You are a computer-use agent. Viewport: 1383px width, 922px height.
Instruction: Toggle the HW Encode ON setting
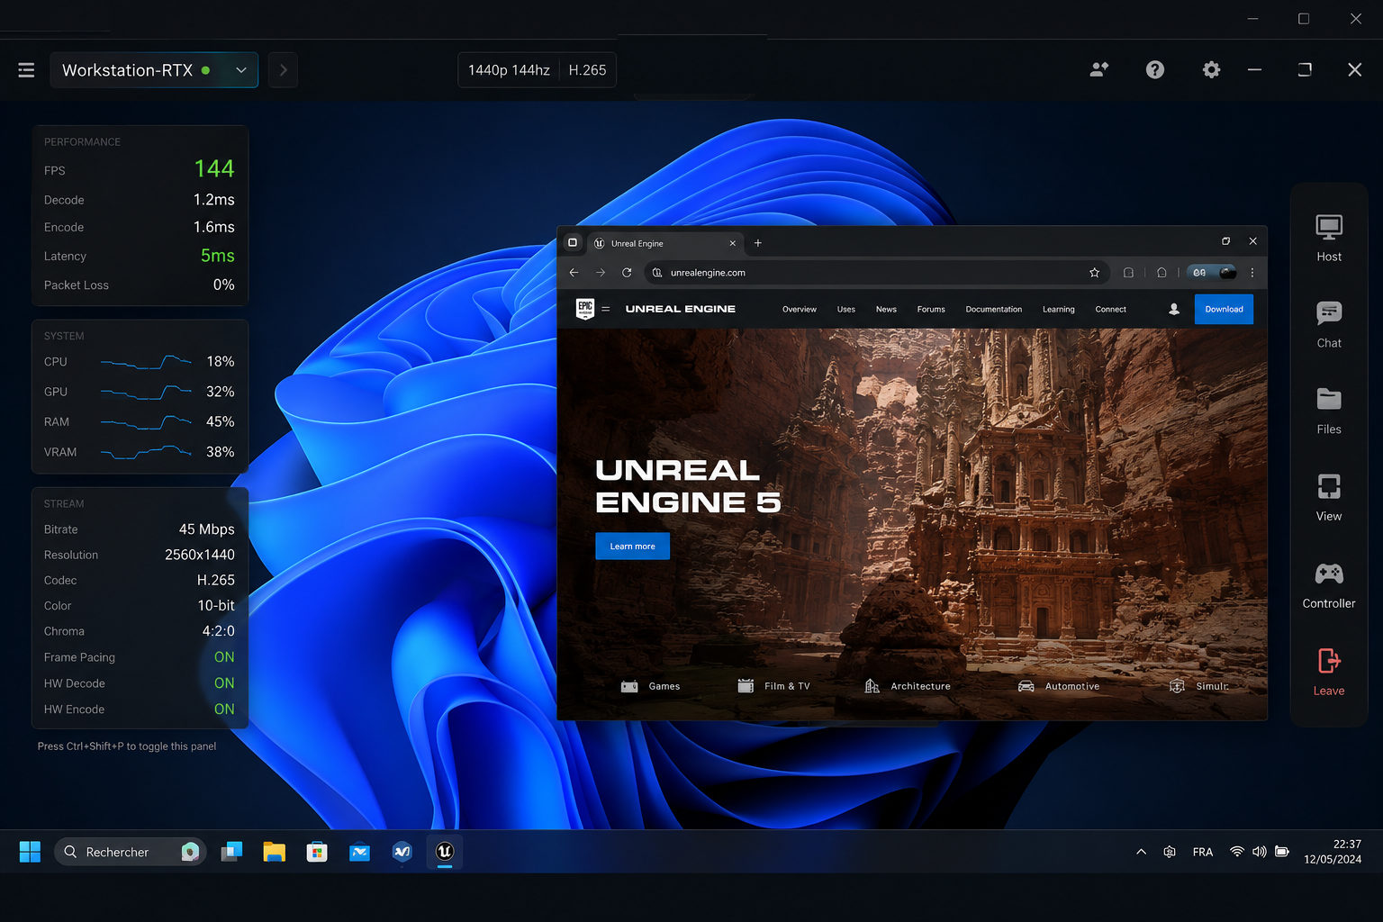[x=224, y=710]
